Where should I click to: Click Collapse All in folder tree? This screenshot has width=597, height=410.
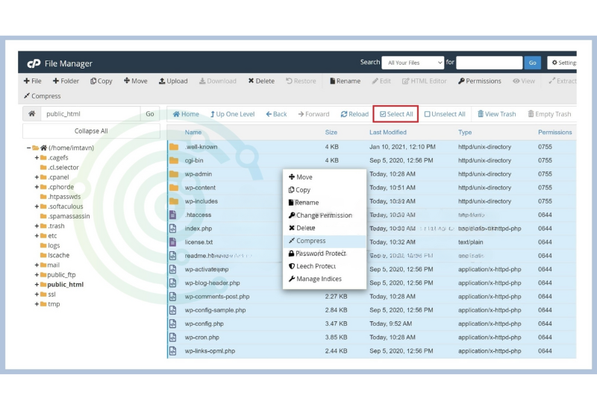pyautogui.click(x=91, y=131)
